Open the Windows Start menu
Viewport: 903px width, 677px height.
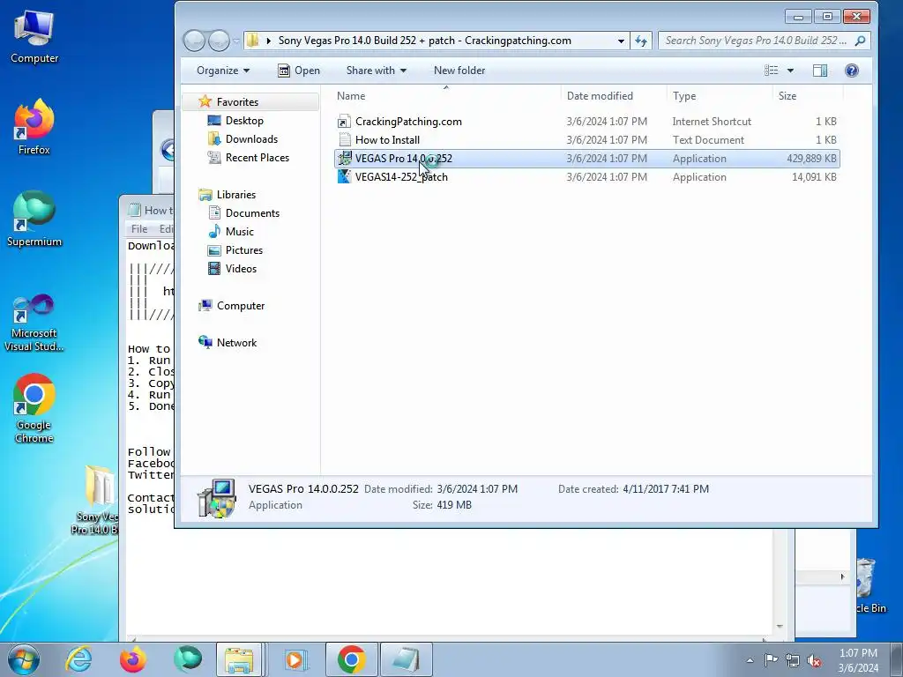24,659
